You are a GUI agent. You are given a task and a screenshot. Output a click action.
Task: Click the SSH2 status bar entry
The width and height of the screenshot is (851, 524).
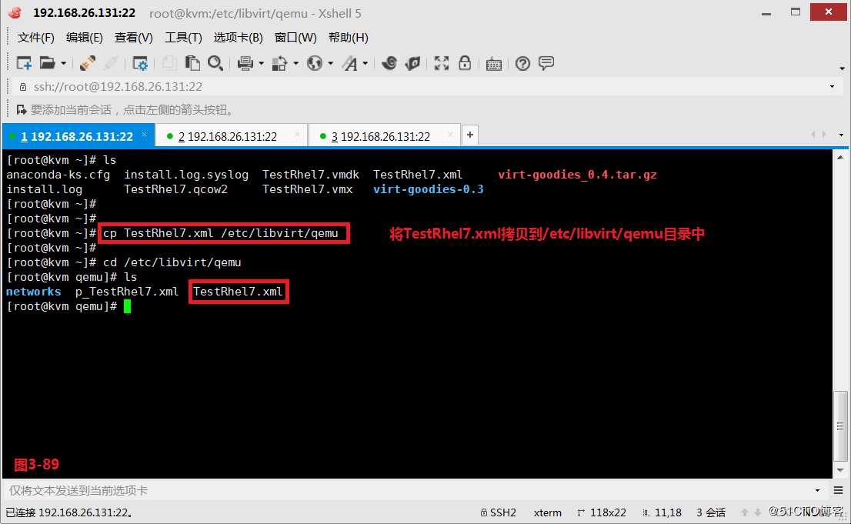pos(499,512)
